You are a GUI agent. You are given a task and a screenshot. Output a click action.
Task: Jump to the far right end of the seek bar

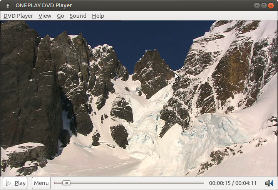pos(203,183)
